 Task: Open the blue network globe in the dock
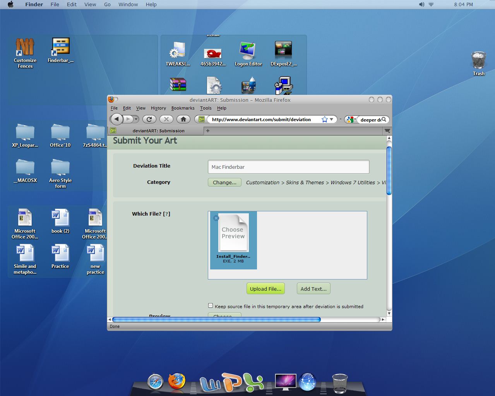(308, 382)
